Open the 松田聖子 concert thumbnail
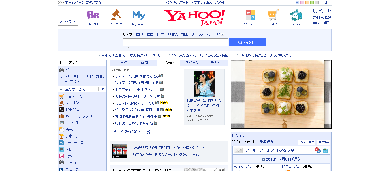 204,84
